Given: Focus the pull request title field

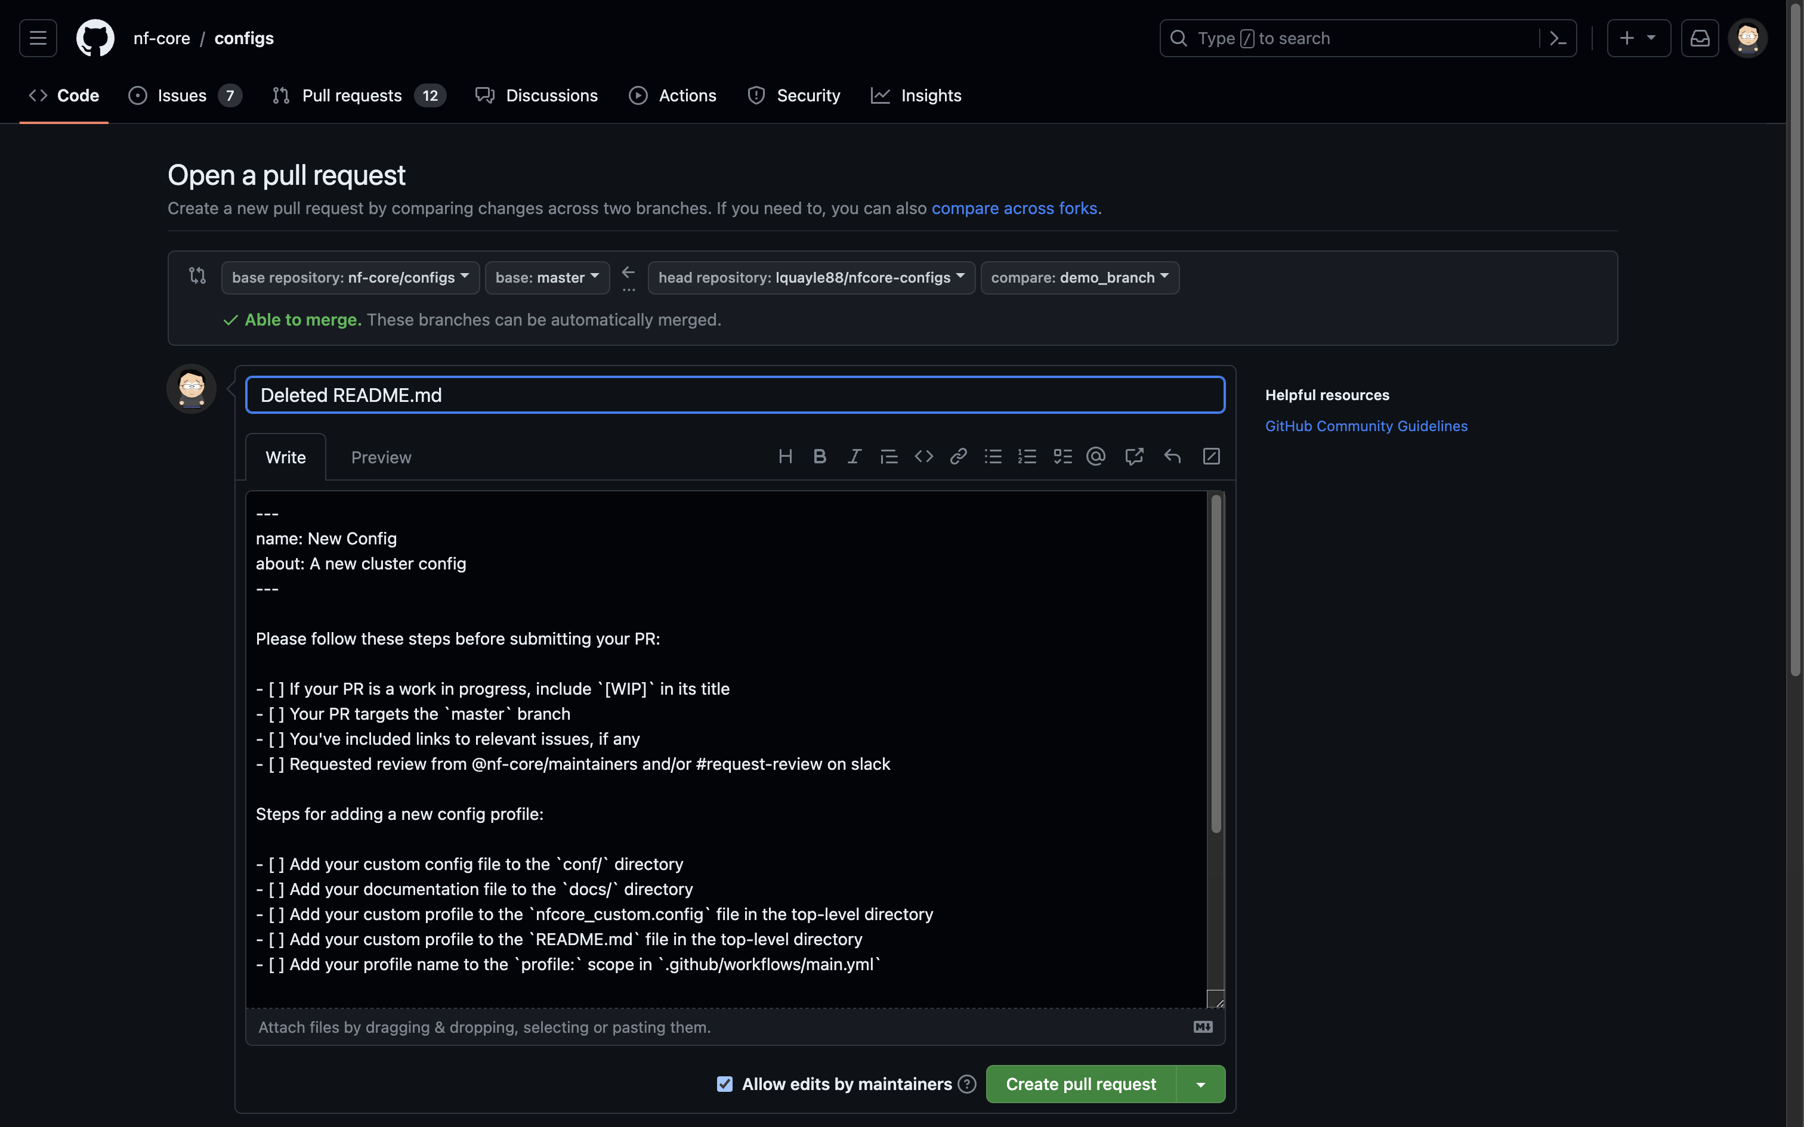Looking at the screenshot, I should pyautogui.click(x=735, y=395).
